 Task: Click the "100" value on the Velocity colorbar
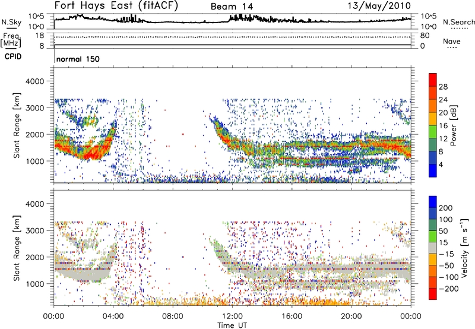(x=446, y=219)
